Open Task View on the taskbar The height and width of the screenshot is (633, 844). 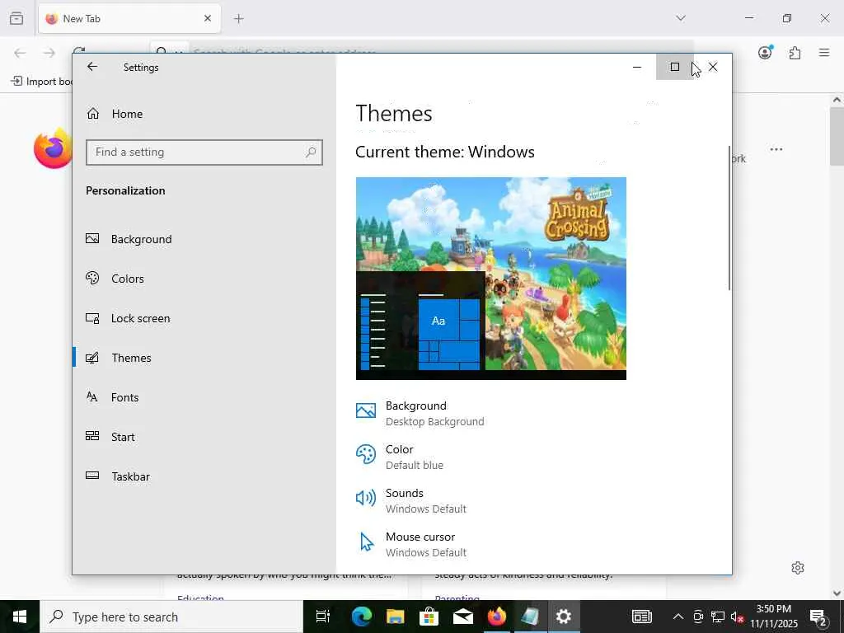[323, 617]
